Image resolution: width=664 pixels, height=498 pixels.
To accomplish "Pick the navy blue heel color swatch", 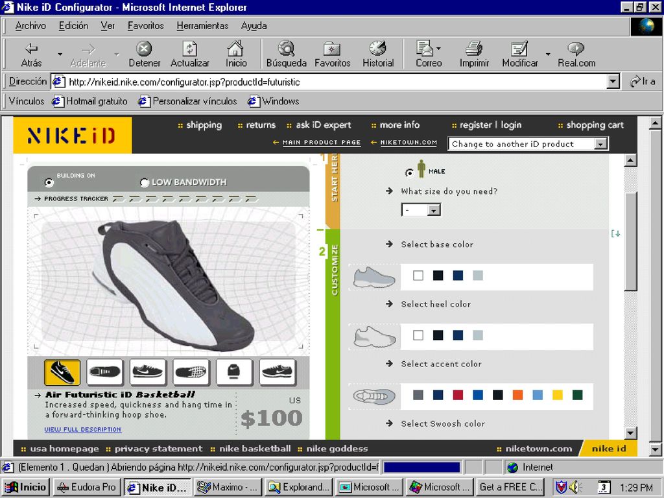I will (458, 335).
